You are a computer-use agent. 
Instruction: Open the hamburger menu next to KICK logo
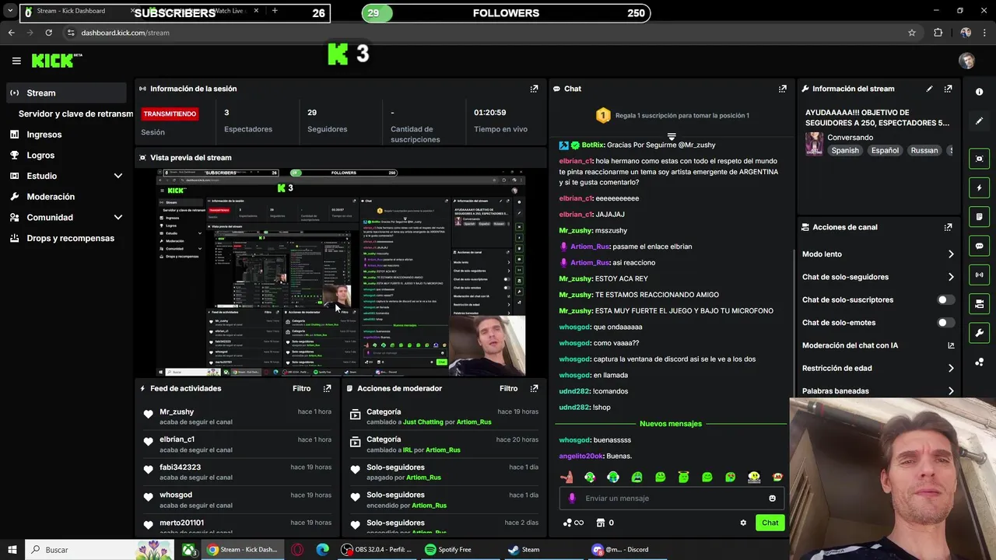16,61
